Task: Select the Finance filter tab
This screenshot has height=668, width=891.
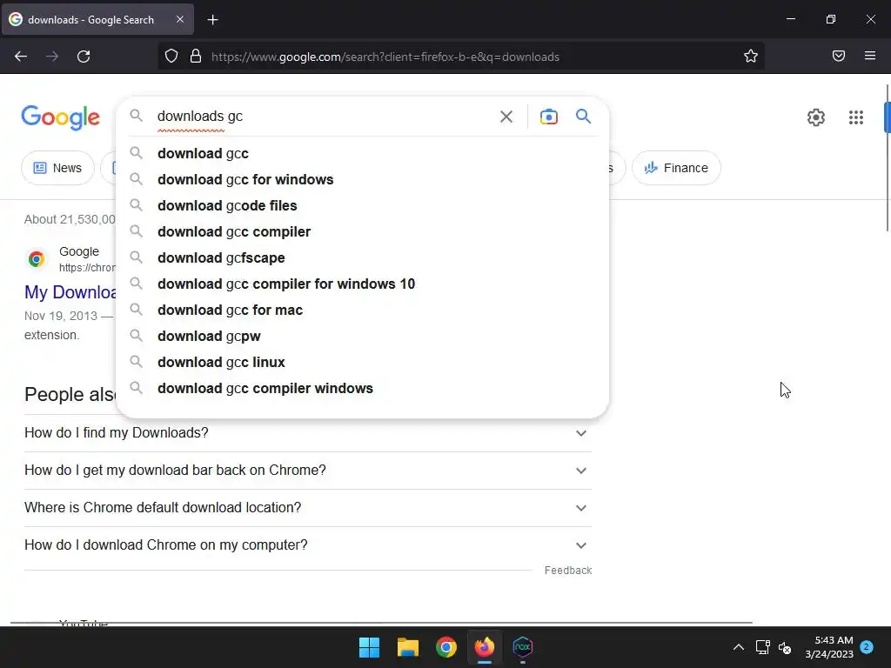Action: click(676, 168)
